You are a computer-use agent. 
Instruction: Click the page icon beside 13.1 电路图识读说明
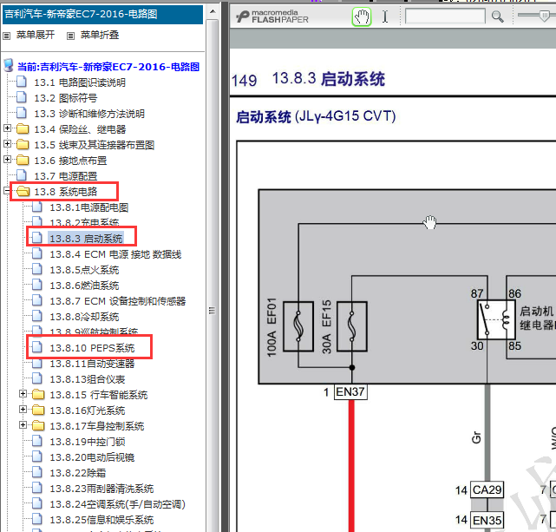(x=22, y=82)
